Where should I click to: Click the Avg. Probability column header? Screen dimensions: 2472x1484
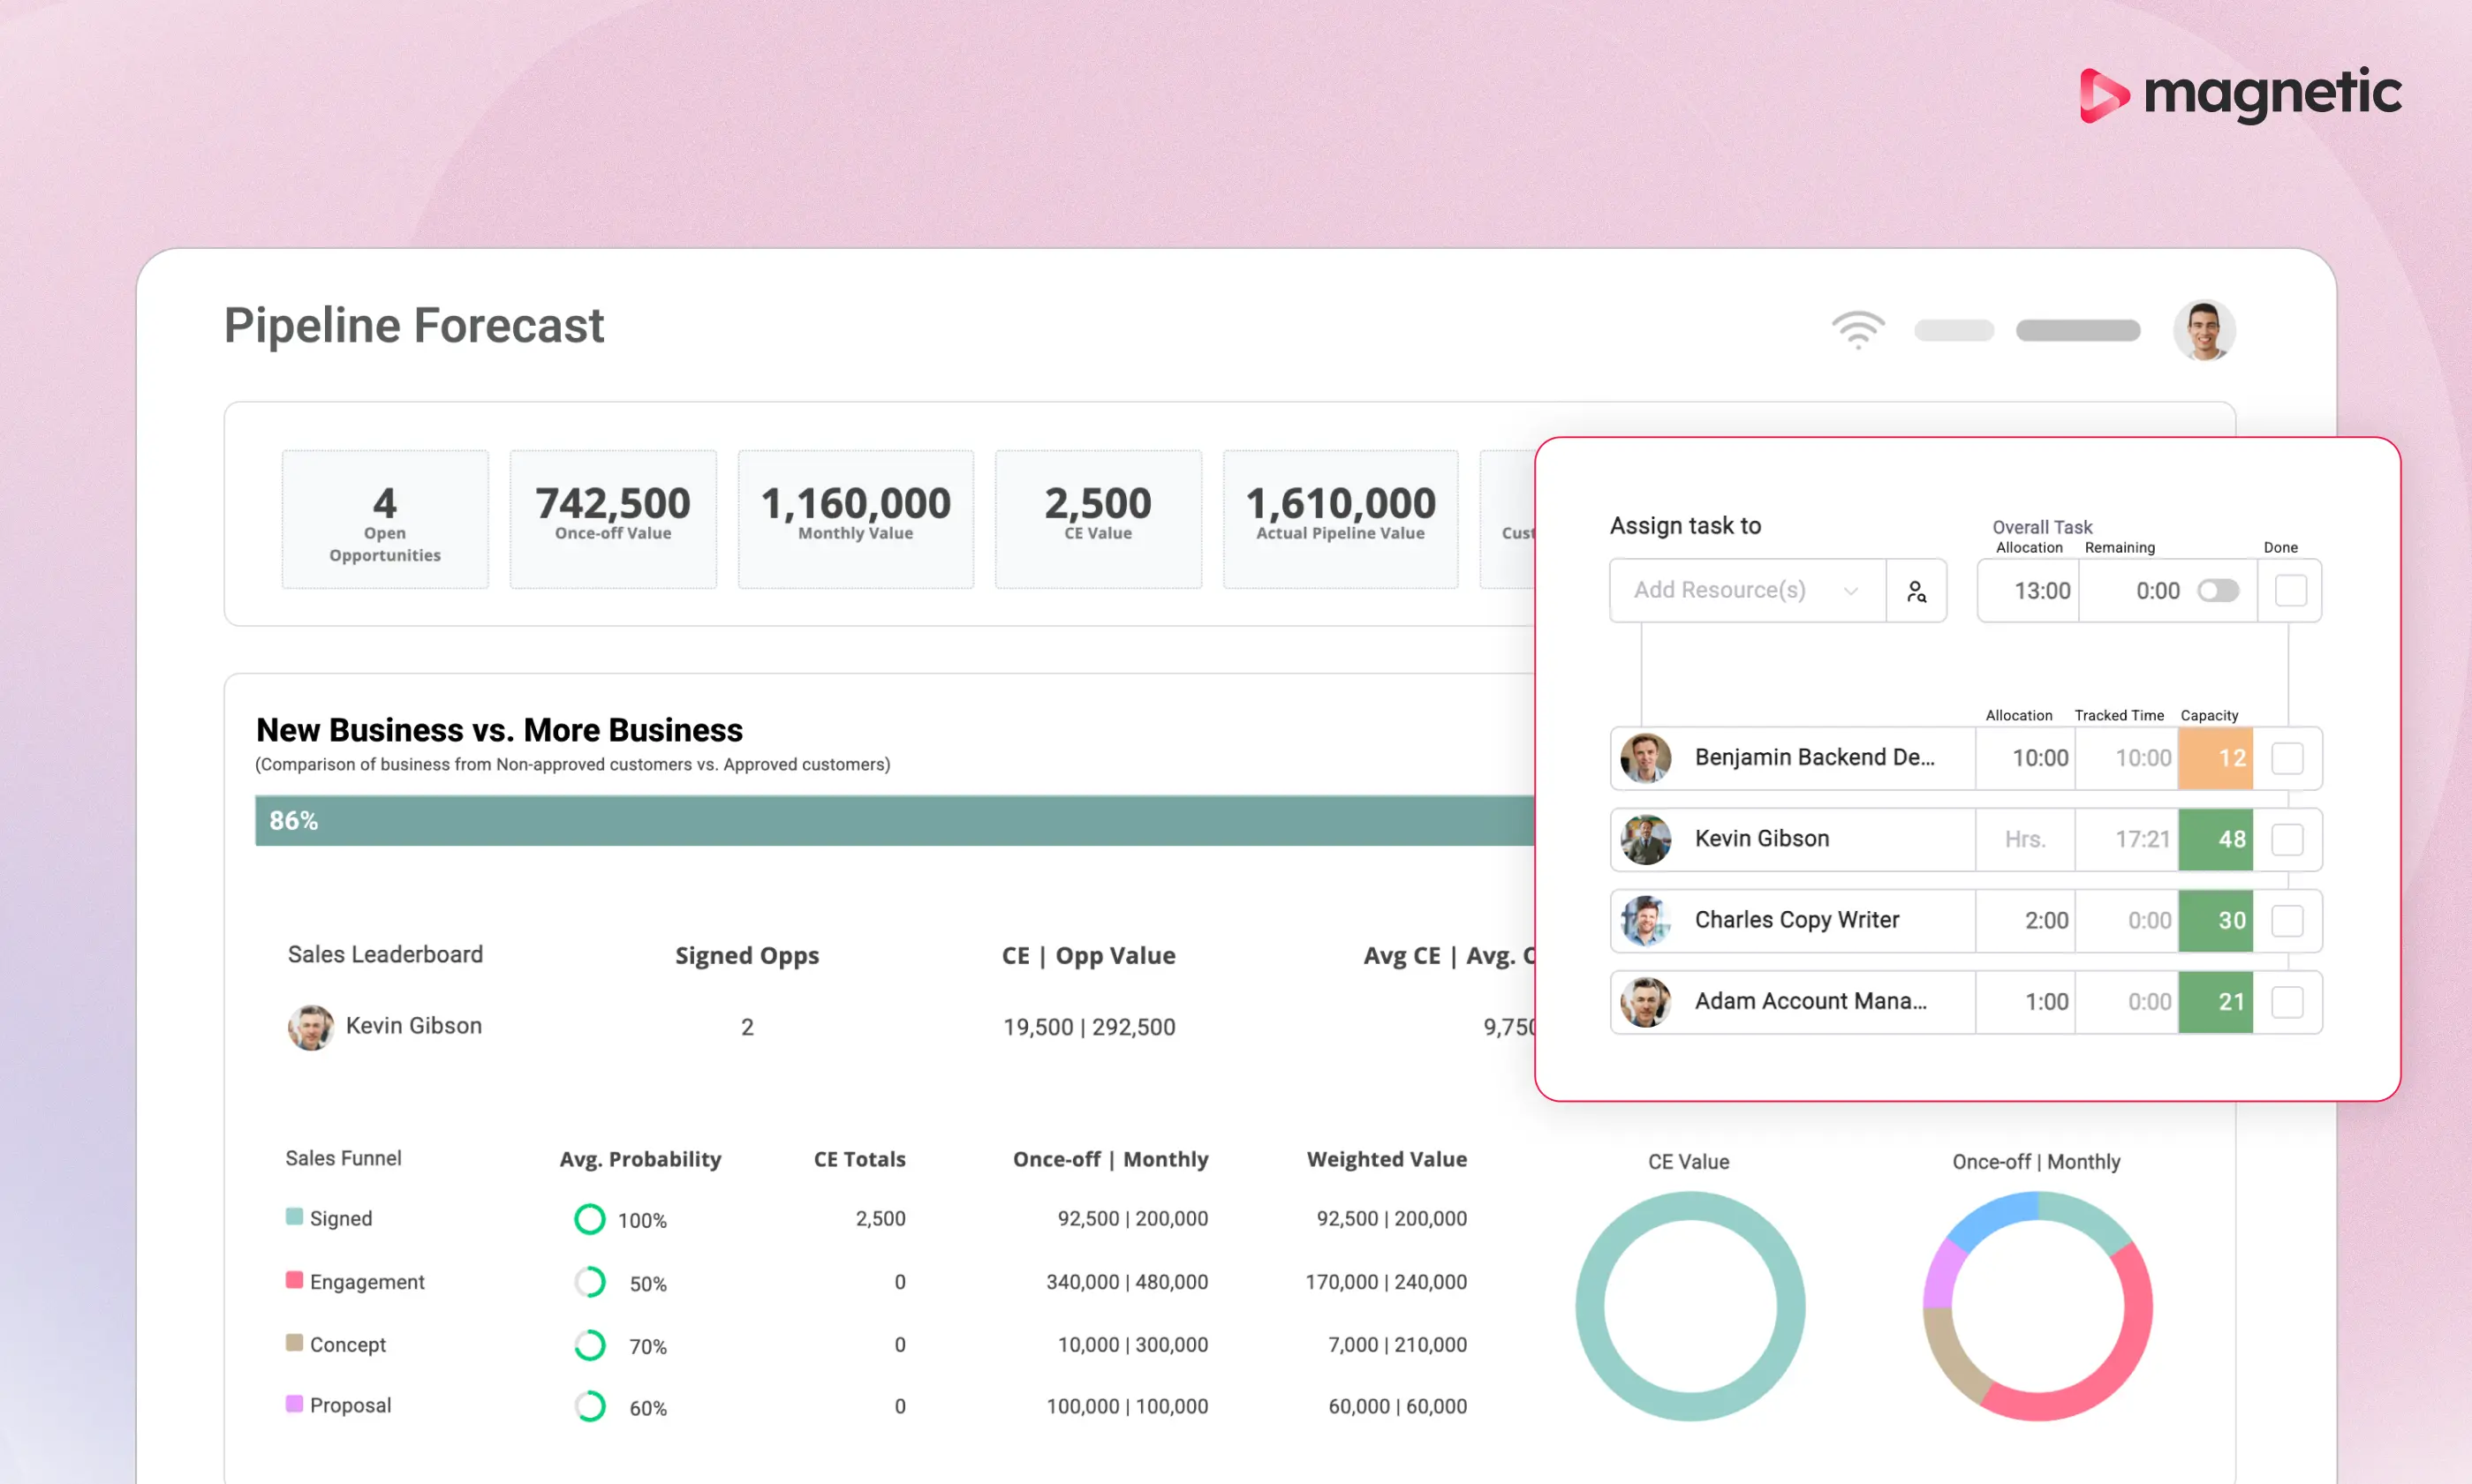tap(639, 1159)
